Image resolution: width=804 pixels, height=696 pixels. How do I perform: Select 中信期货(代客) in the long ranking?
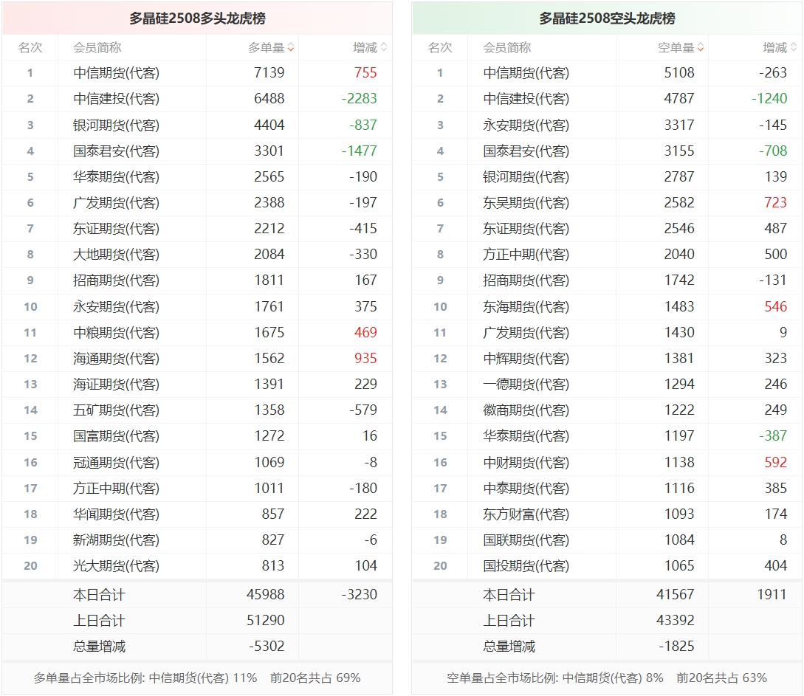[x=117, y=73]
